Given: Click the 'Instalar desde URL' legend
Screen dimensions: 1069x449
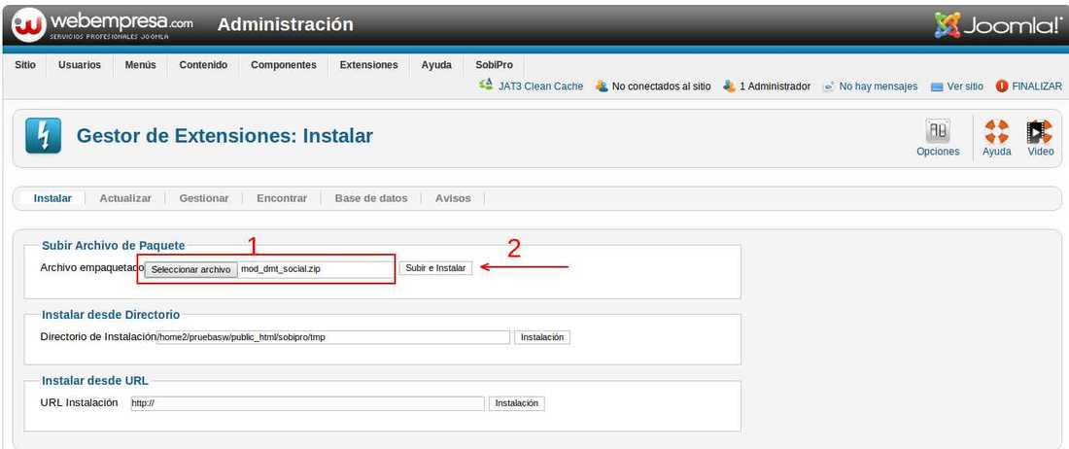Looking at the screenshot, I should (x=95, y=381).
